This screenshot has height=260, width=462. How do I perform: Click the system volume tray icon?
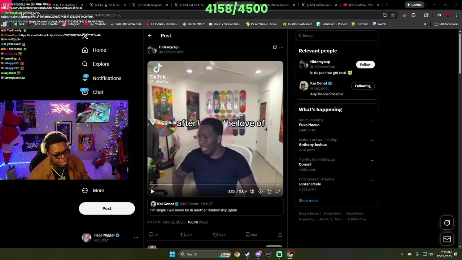[x=431, y=254]
